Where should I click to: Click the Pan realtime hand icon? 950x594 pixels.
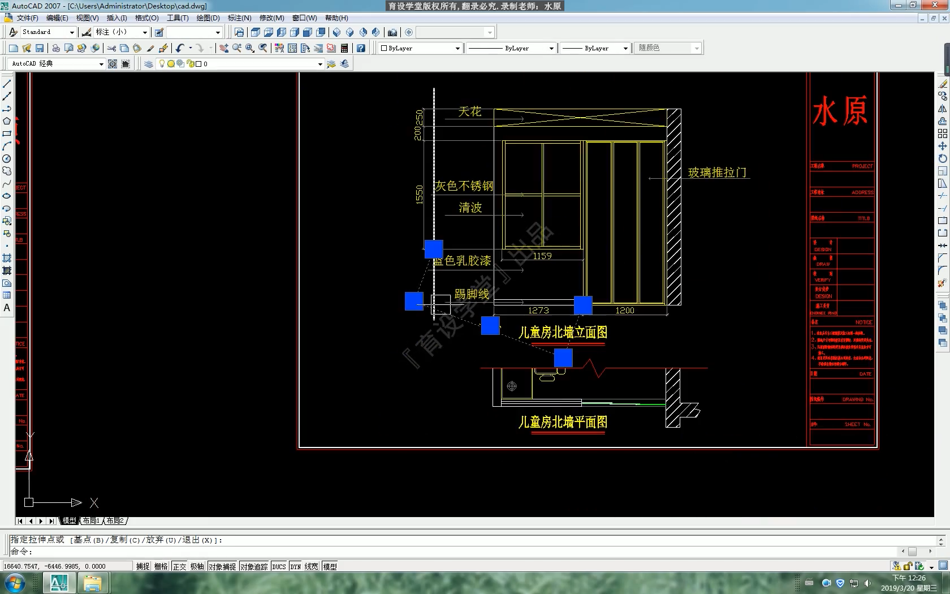click(224, 48)
